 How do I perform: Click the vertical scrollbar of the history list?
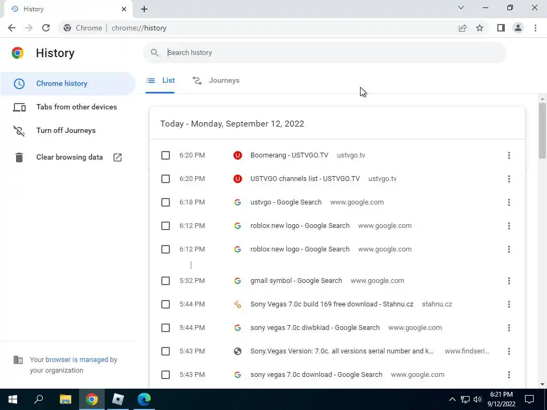click(x=542, y=131)
